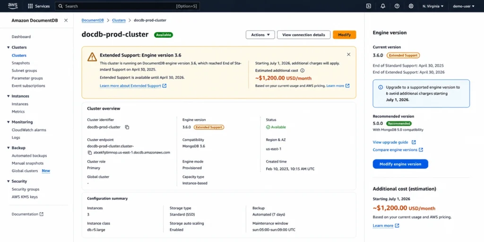This screenshot has width=484, height=242.
Task: Dismiss the Extended Support warning banner
Action: [x=348, y=54]
